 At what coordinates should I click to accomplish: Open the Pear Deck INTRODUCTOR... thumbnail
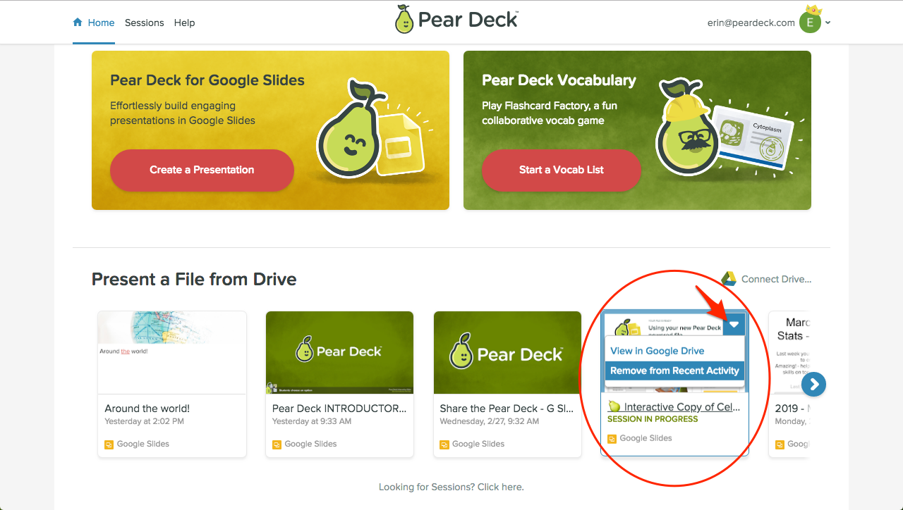339,352
